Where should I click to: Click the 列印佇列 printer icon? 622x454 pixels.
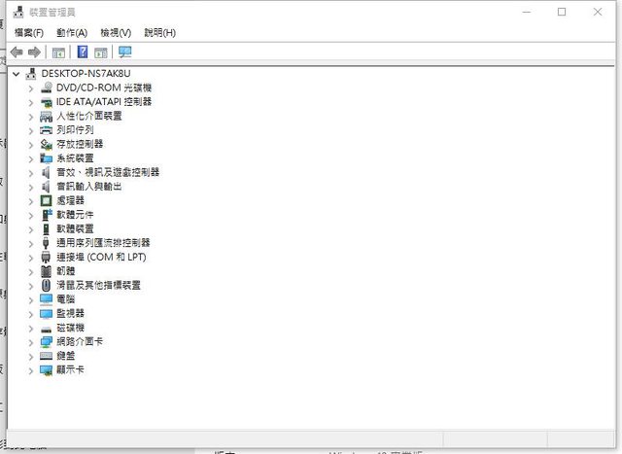[46, 129]
